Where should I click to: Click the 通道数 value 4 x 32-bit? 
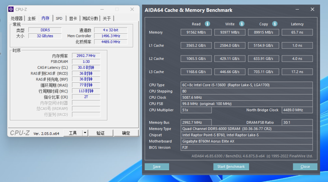click(x=111, y=30)
